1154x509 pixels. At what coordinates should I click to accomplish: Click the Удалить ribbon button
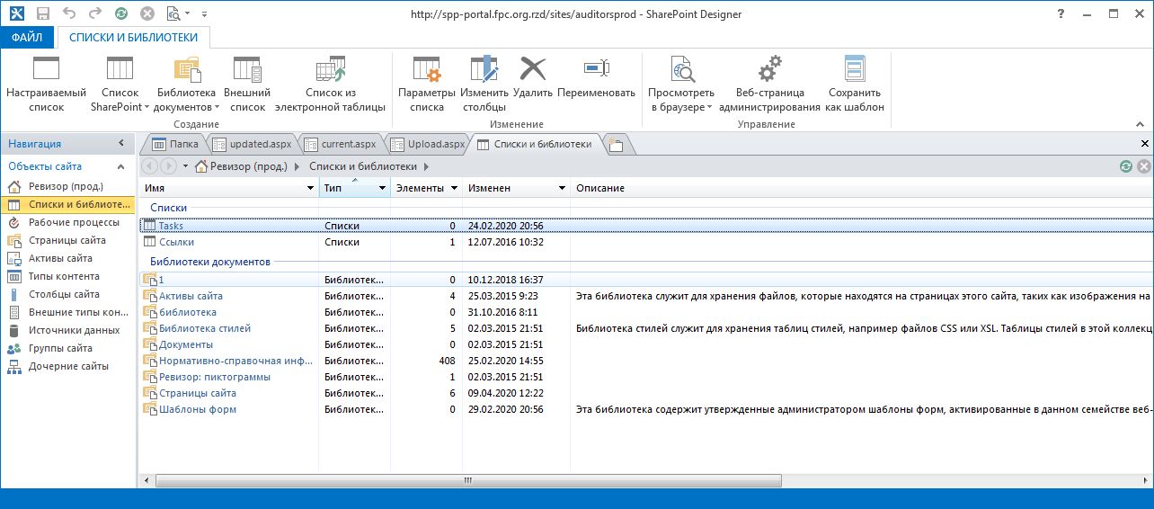click(533, 76)
